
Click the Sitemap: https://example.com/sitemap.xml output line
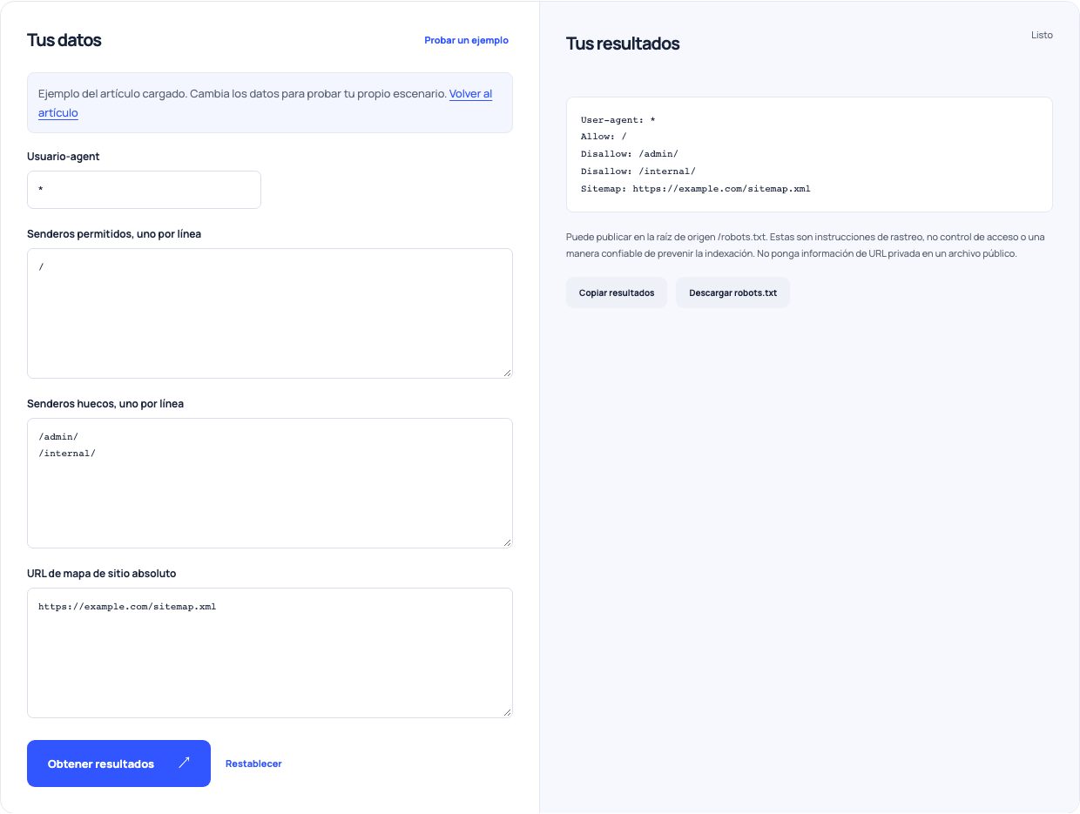click(x=696, y=189)
